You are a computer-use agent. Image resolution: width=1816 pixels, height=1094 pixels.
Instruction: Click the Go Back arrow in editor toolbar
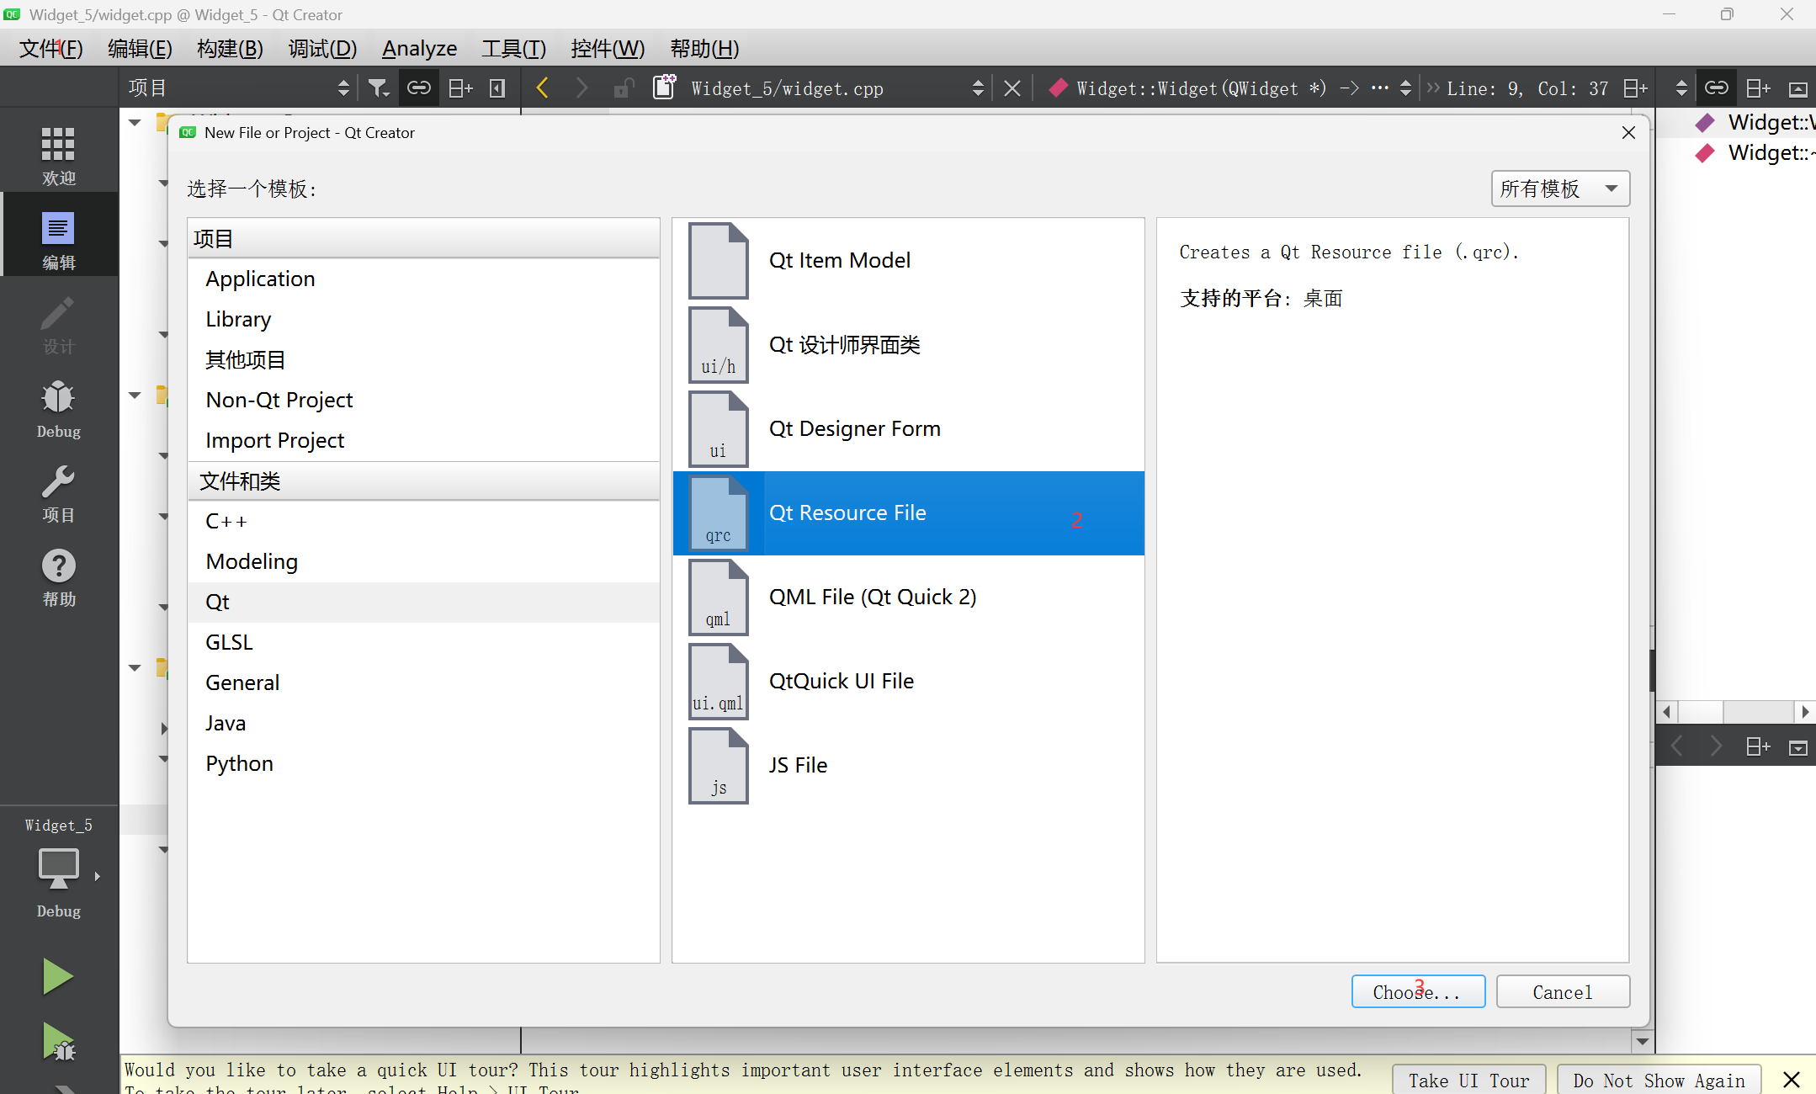(543, 88)
